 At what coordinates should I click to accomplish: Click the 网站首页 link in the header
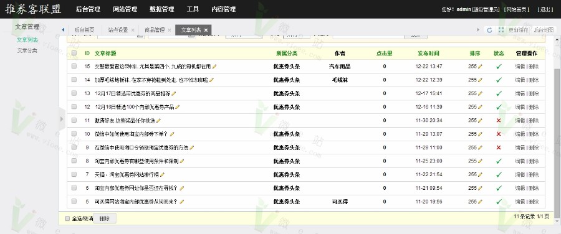click(517, 9)
